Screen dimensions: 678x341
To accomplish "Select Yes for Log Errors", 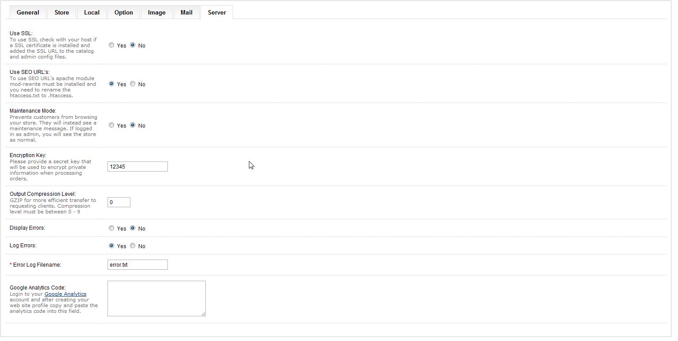I will [111, 246].
